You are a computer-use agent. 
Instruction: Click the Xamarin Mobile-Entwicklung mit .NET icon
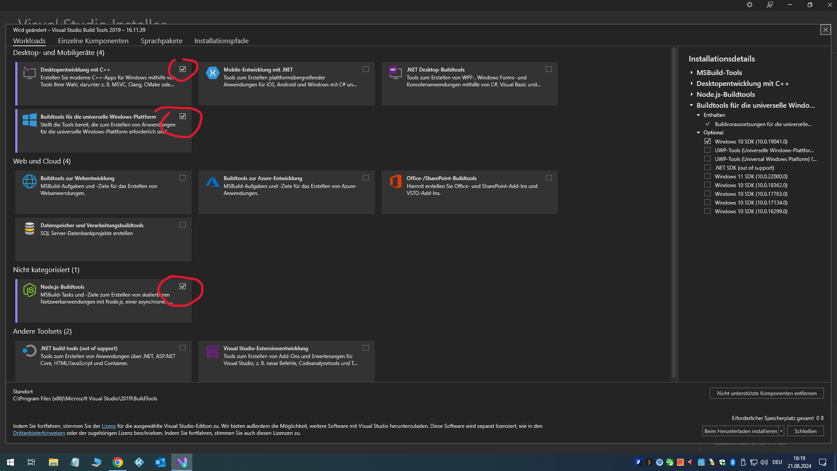click(x=212, y=73)
